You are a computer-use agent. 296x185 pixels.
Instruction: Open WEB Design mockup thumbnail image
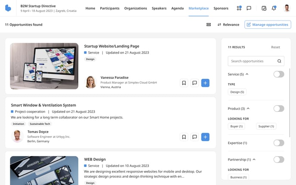click(x=44, y=170)
